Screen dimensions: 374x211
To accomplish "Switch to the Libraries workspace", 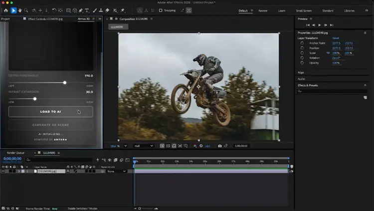I will point(349,11).
